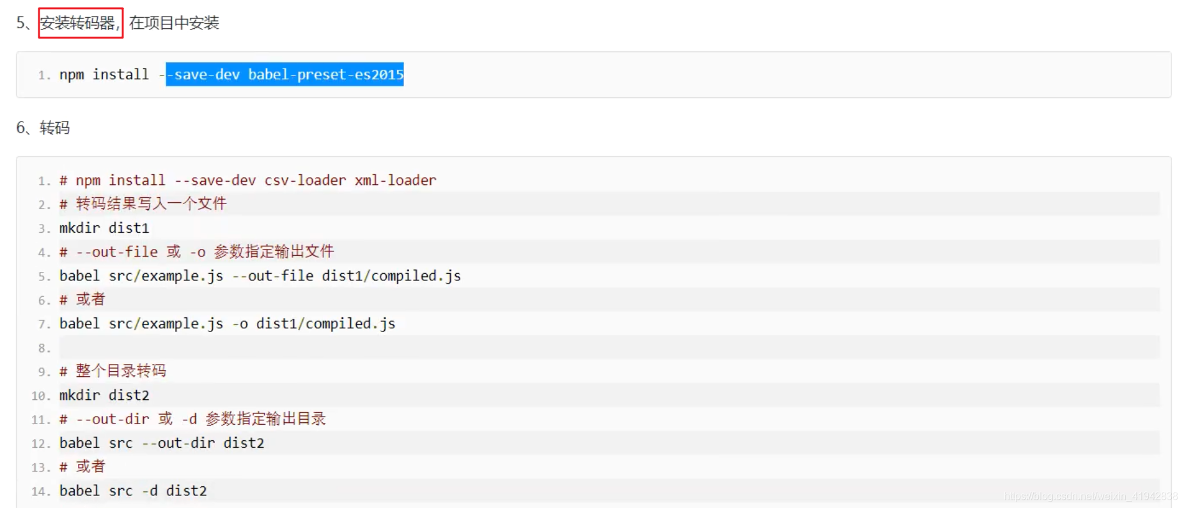Click the --out-dir 参数指定输出目录 comment

tap(193, 419)
